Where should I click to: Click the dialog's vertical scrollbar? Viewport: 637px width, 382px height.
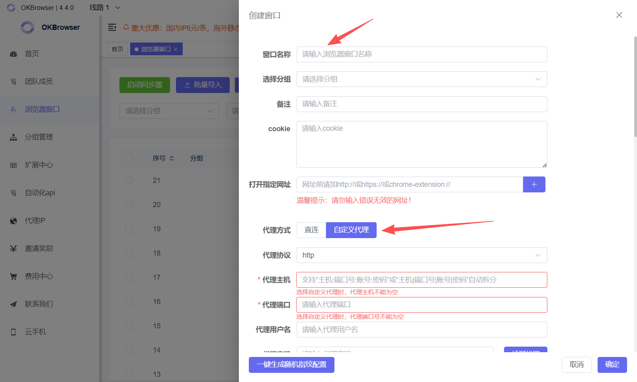[635, 87]
